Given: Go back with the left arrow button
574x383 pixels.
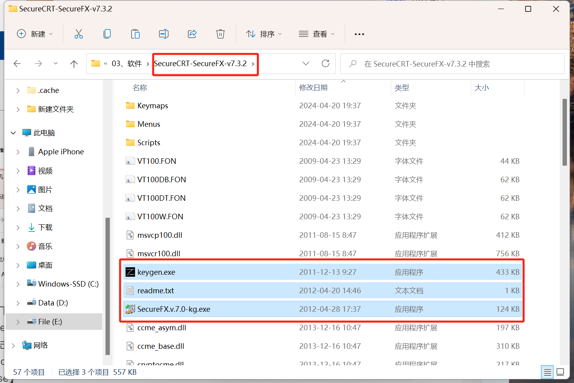Looking at the screenshot, I should pyautogui.click(x=17, y=63).
